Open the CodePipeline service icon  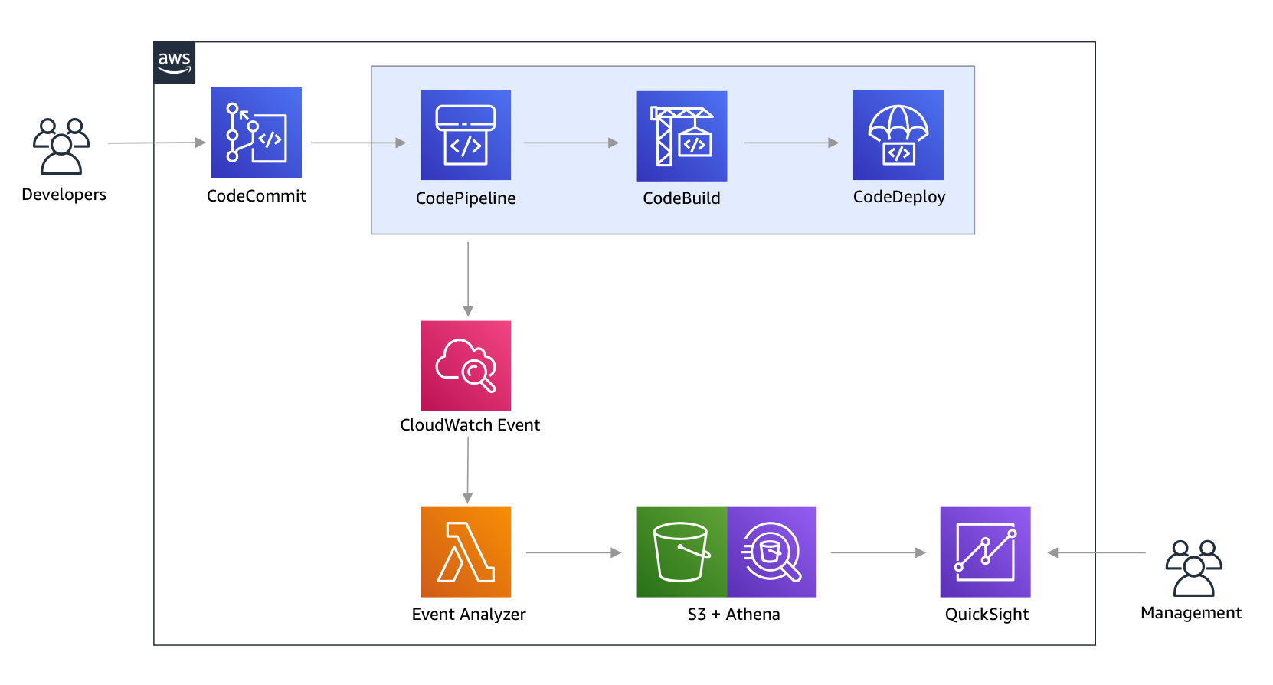pyautogui.click(x=466, y=135)
